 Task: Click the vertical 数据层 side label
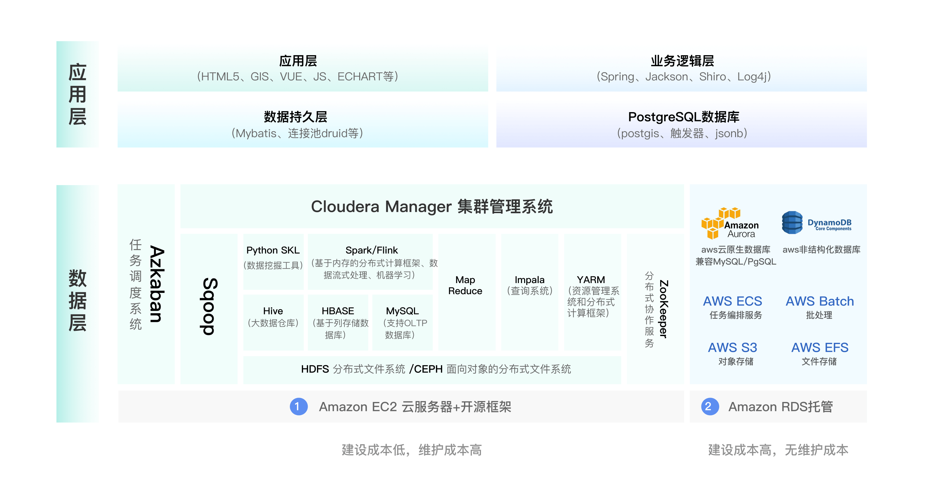pyautogui.click(x=78, y=303)
